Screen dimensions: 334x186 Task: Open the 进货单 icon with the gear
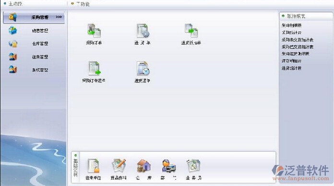(143, 31)
